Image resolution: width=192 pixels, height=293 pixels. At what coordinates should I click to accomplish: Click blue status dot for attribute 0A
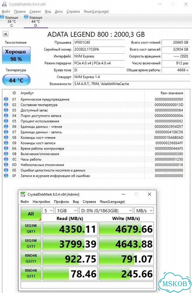[x=6, y=148]
